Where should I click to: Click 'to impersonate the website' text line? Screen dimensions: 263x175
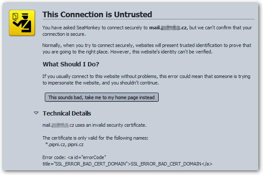(x=100, y=83)
